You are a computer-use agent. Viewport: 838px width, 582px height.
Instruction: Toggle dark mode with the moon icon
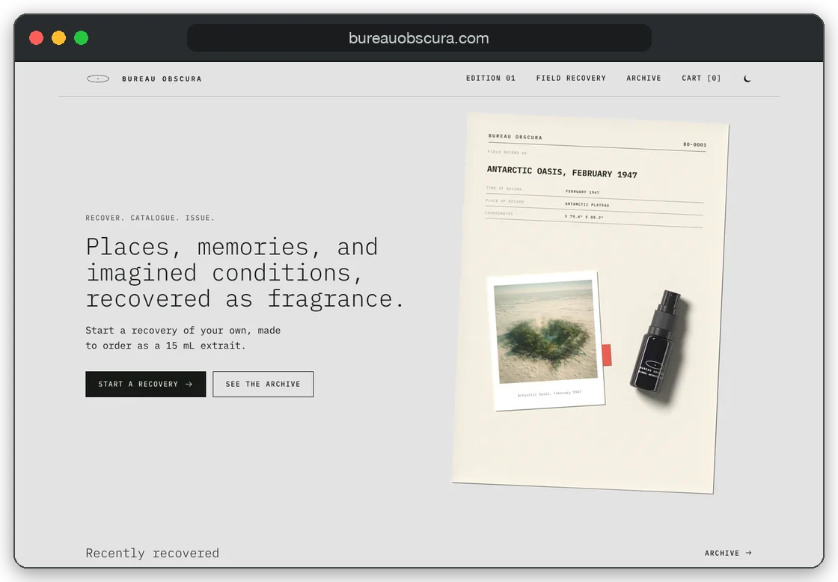click(747, 79)
